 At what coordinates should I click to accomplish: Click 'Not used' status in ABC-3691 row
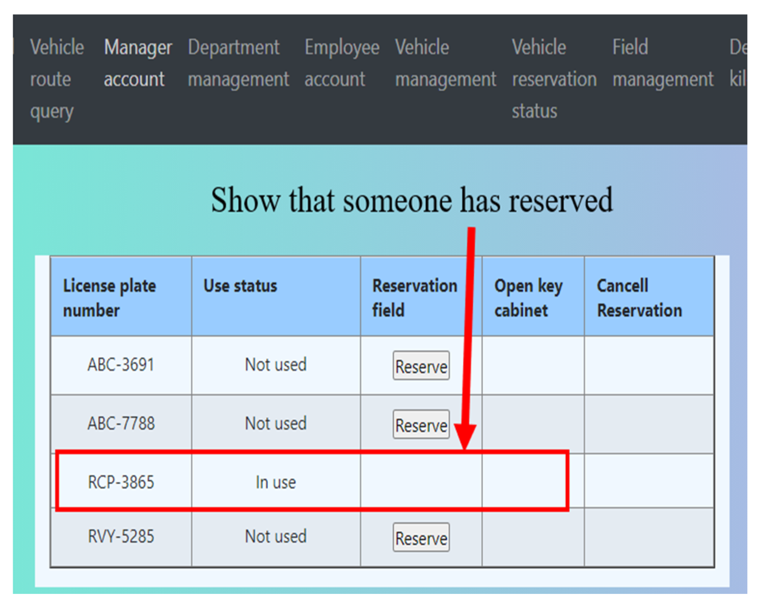276,365
